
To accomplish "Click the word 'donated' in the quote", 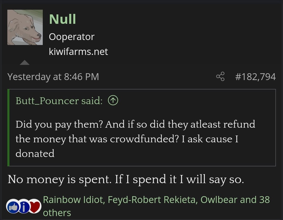I will (x=35, y=153).
